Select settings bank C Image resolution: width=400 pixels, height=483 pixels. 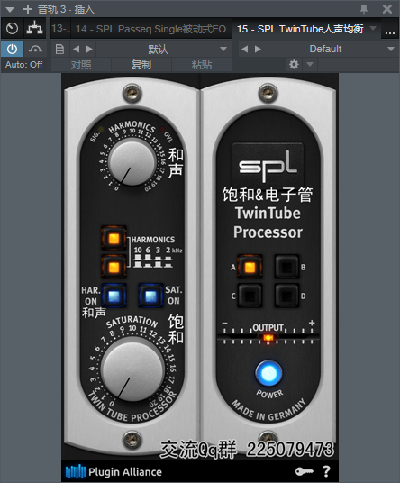tap(250, 296)
